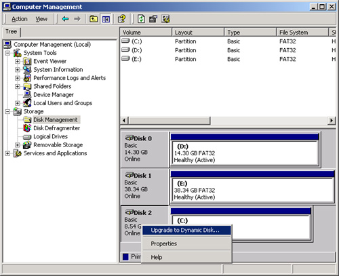Sort by the Layout column header
339x276 pixels.
[x=198, y=33]
